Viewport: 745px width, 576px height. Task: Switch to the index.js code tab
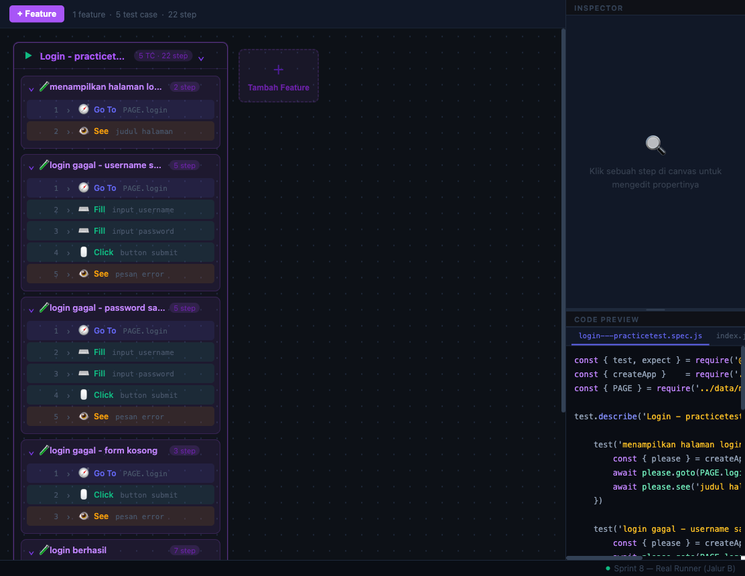[730, 336]
